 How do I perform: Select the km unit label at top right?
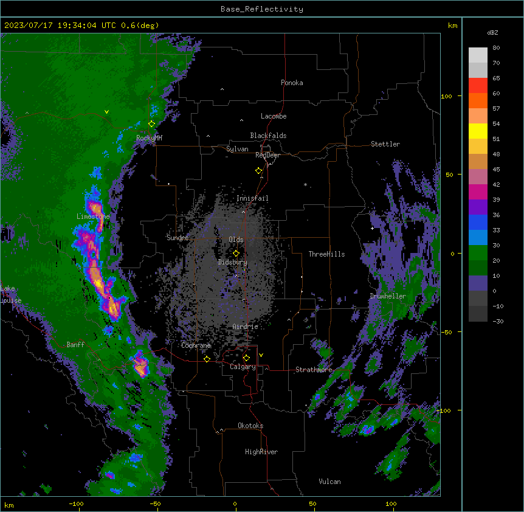pos(452,26)
